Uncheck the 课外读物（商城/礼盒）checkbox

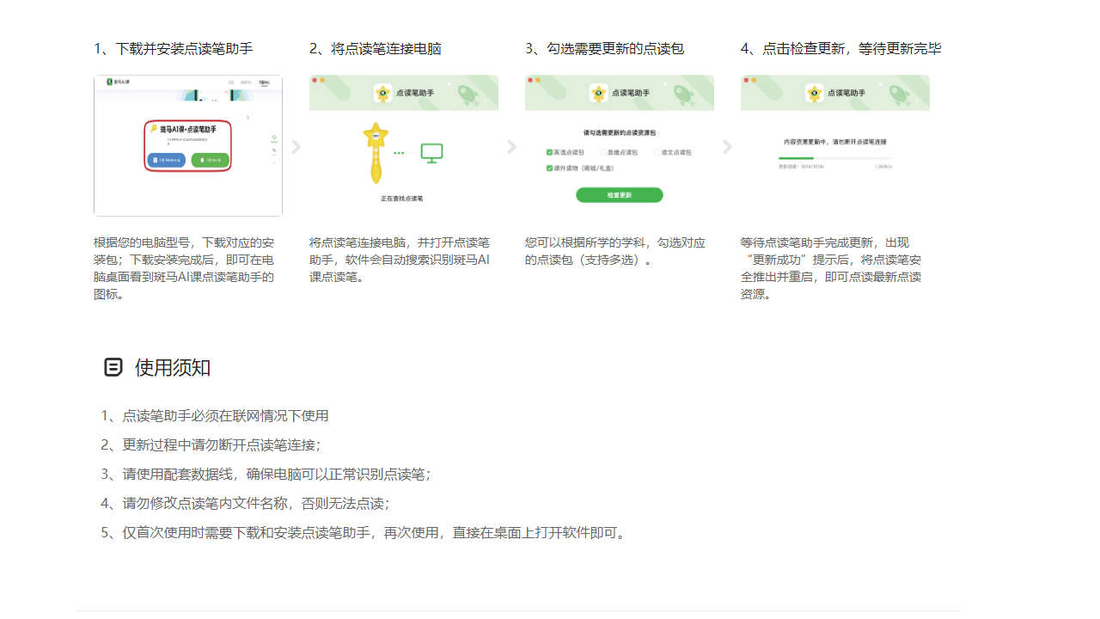click(x=550, y=169)
